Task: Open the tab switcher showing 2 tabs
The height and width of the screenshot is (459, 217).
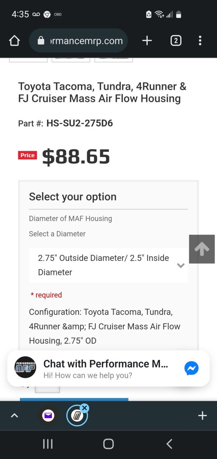Action: click(x=175, y=41)
